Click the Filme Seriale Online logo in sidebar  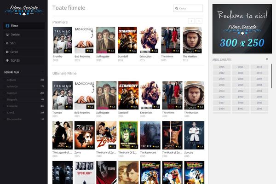click(x=24, y=10)
